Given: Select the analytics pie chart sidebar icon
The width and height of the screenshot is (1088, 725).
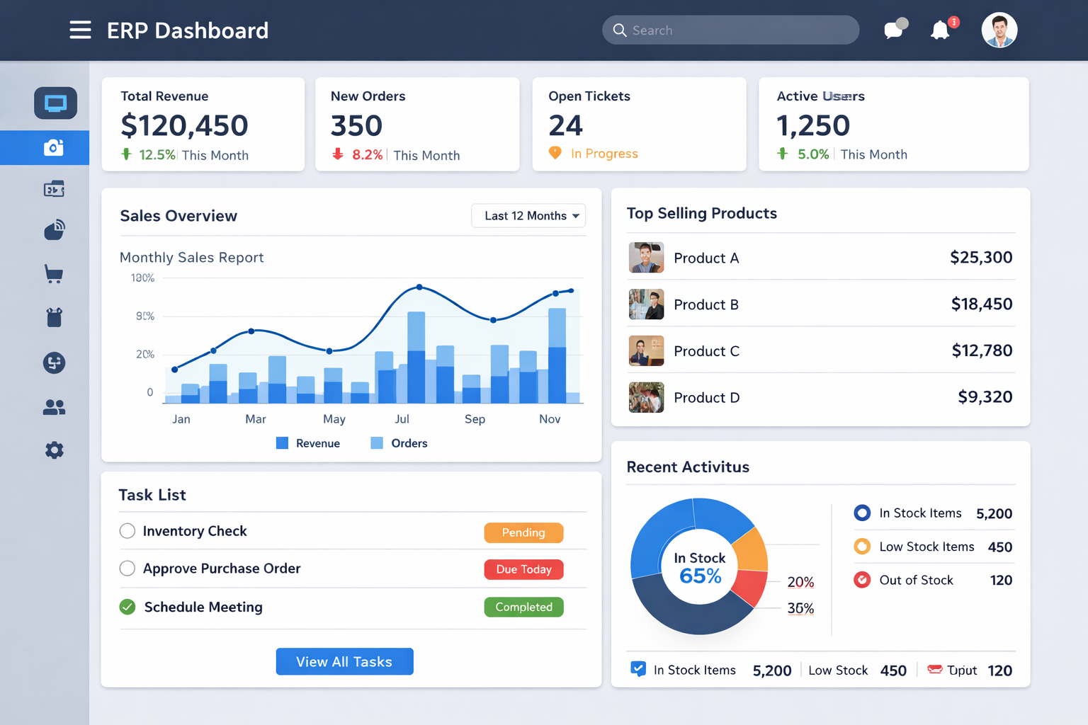Looking at the screenshot, I should (55, 229).
